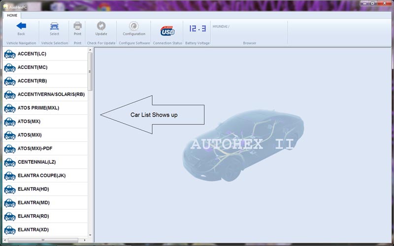Select ACCENT(LC) model text
Image resolution: width=394 pixels, height=246 pixels.
click(32, 54)
